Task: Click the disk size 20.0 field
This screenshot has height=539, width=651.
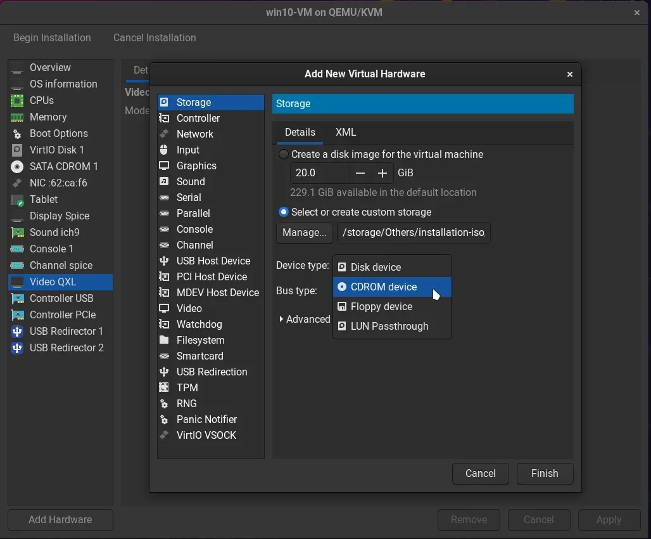Action: coord(320,173)
